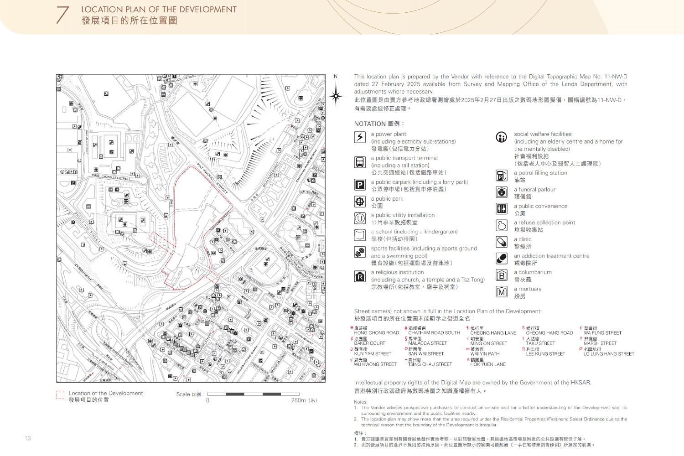Click the page number 13

pos(28,438)
